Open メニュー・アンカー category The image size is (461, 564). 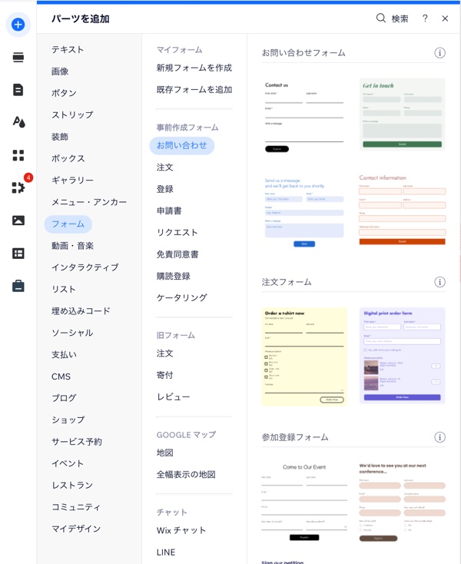coord(89,202)
